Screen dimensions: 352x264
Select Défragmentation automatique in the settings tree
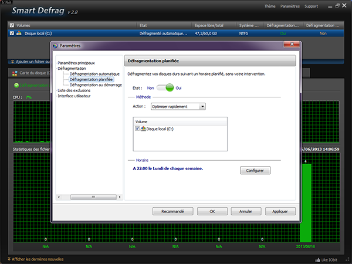point(94,74)
